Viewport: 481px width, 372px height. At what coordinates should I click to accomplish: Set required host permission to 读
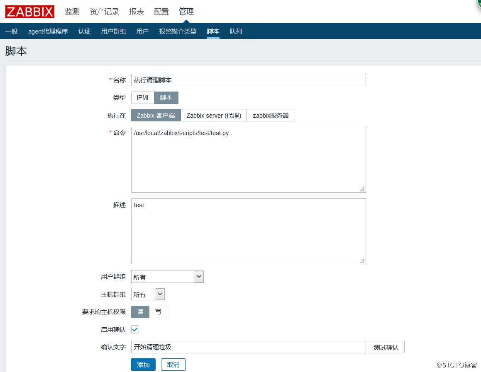tap(140, 312)
